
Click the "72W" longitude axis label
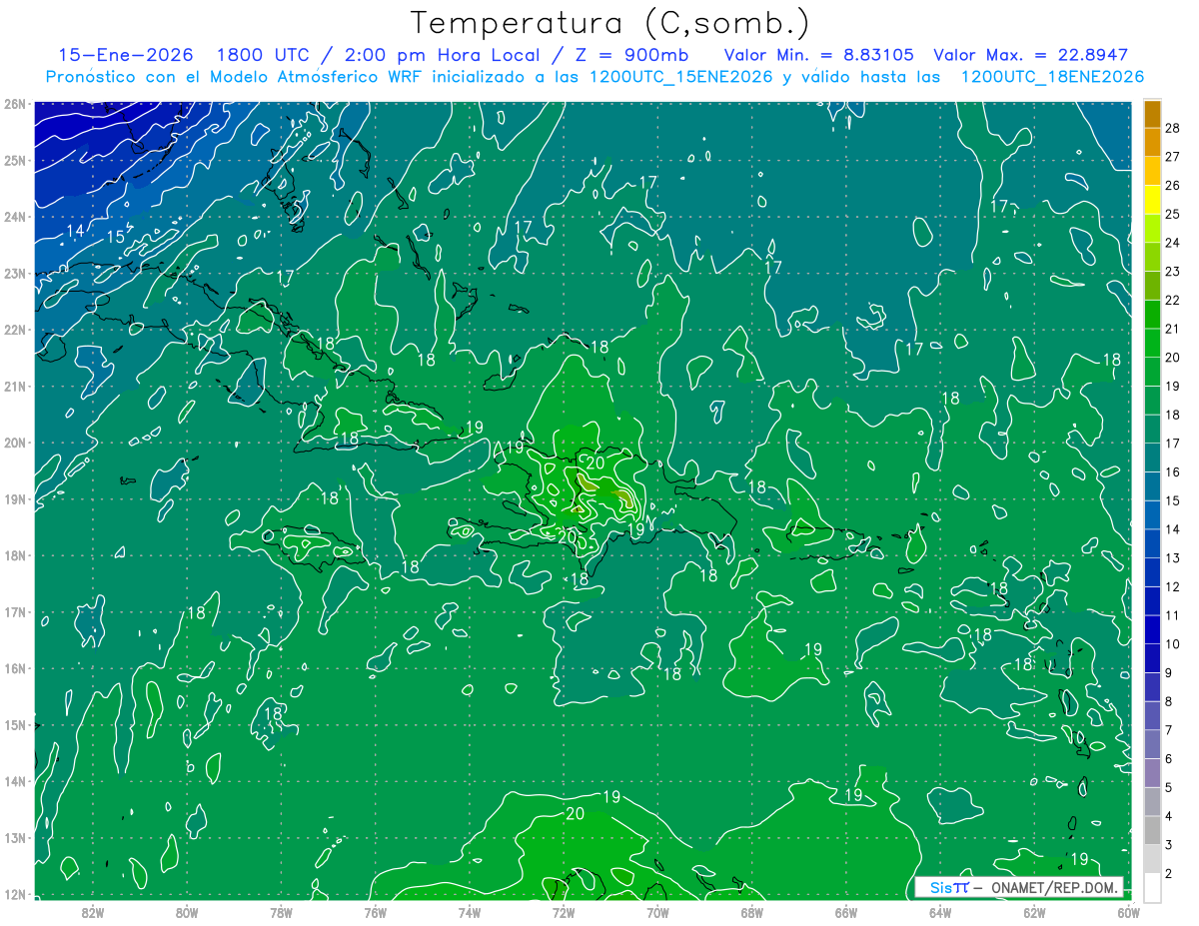click(564, 911)
